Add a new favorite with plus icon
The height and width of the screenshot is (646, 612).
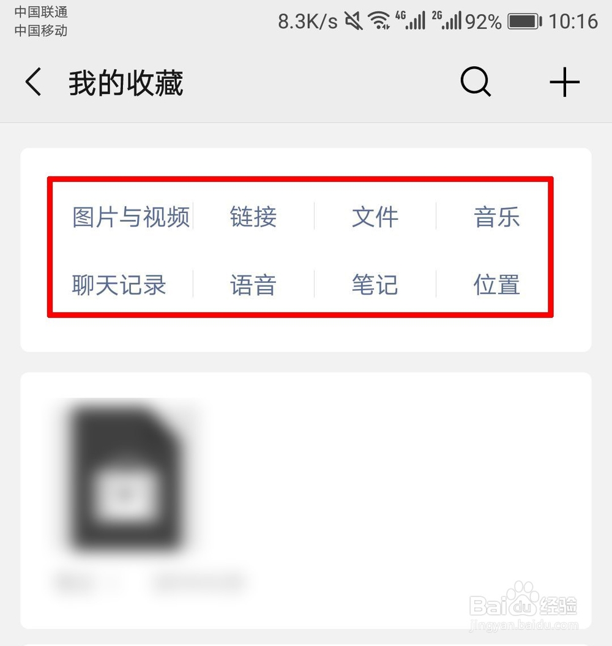(565, 82)
